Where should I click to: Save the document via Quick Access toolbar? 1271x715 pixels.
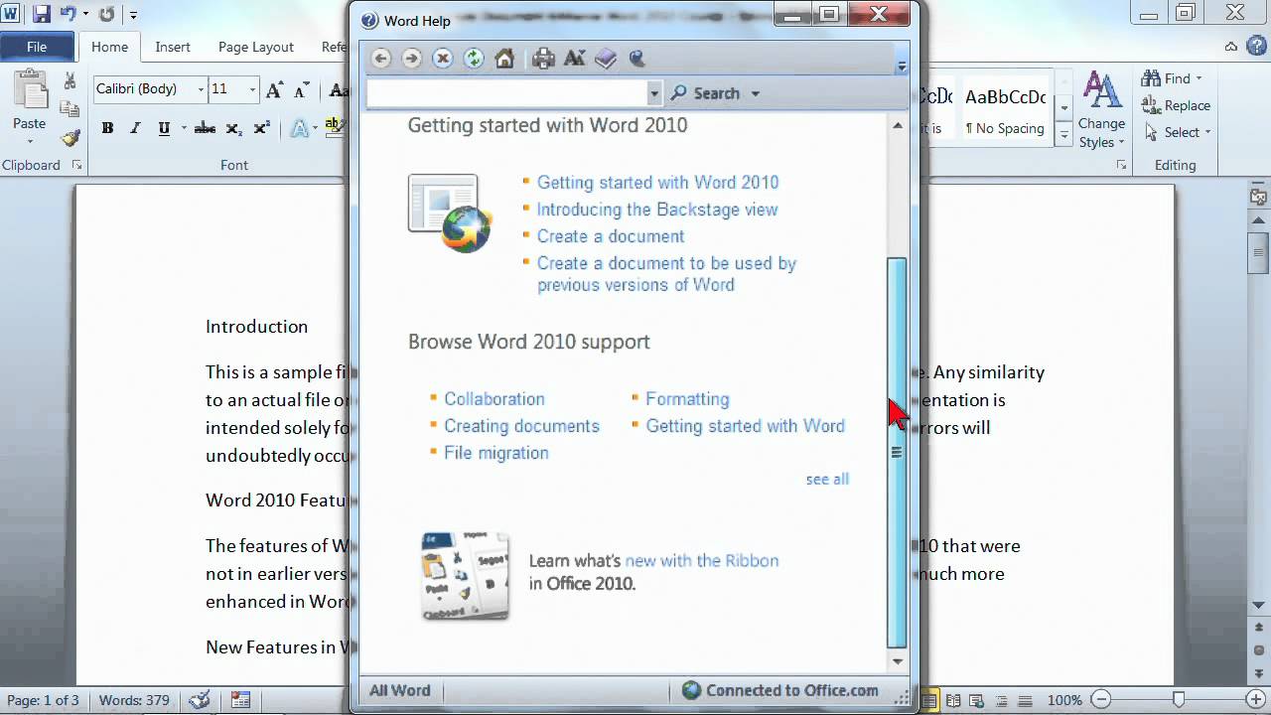tap(42, 14)
